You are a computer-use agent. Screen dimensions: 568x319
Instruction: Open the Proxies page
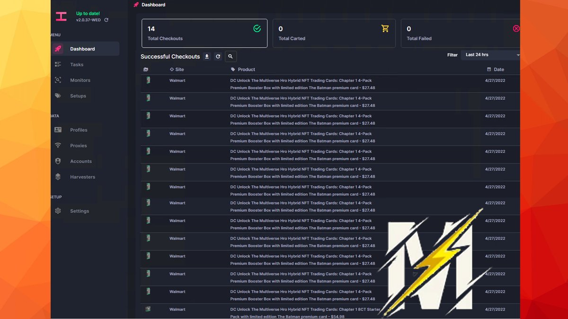[79, 146]
